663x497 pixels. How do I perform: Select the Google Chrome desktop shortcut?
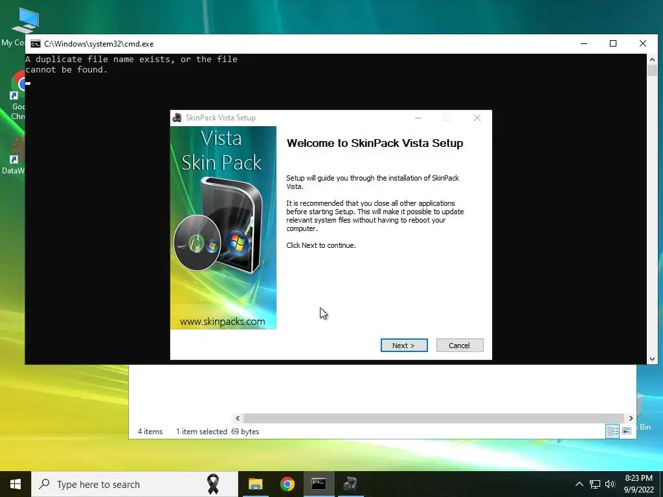pos(17,96)
